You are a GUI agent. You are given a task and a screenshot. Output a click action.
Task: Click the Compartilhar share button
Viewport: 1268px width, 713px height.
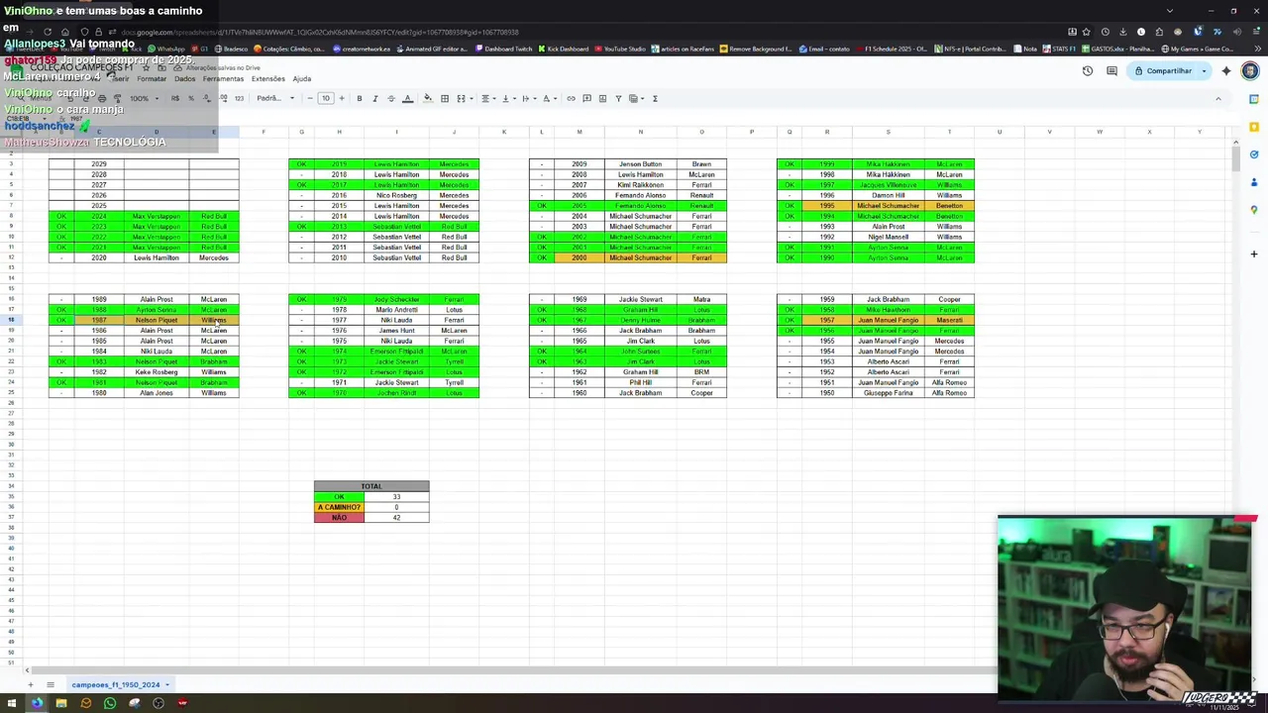click(x=1163, y=70)
